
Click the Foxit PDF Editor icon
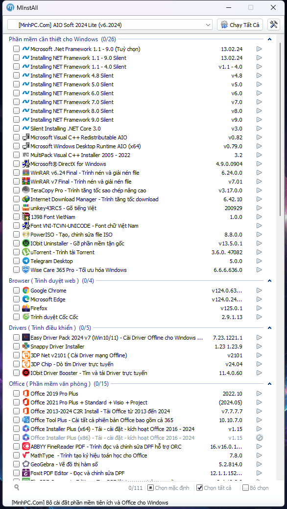26,473
